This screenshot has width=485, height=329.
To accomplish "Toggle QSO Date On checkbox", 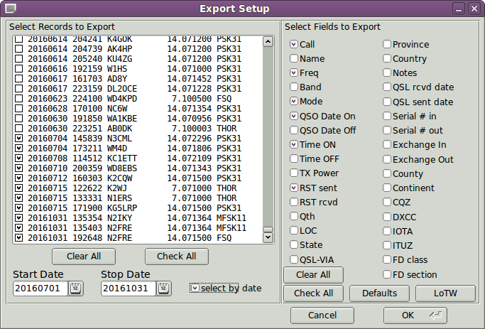I will [x=294, y=116].
